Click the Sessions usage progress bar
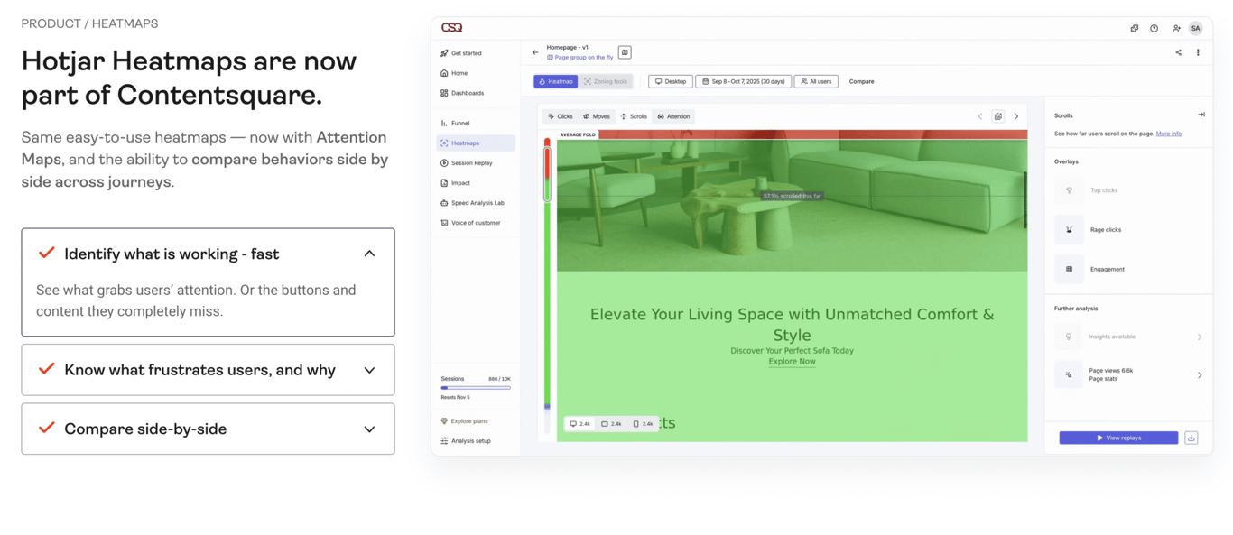The width and height of the screenshot is (1233, 535). point(476,386)
